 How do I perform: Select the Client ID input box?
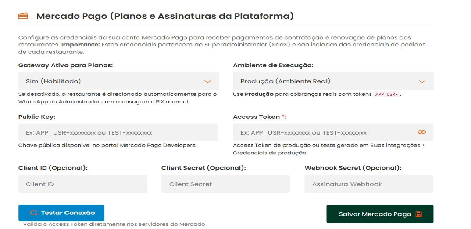coord(83,184)
